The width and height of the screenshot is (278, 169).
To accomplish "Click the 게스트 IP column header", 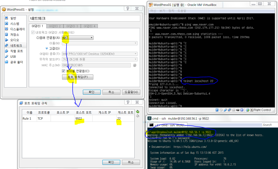I will click(x=104, y=112).
